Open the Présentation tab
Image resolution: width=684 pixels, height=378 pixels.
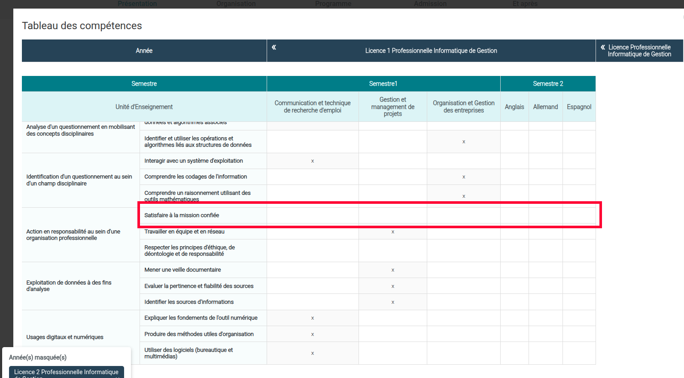137,4
